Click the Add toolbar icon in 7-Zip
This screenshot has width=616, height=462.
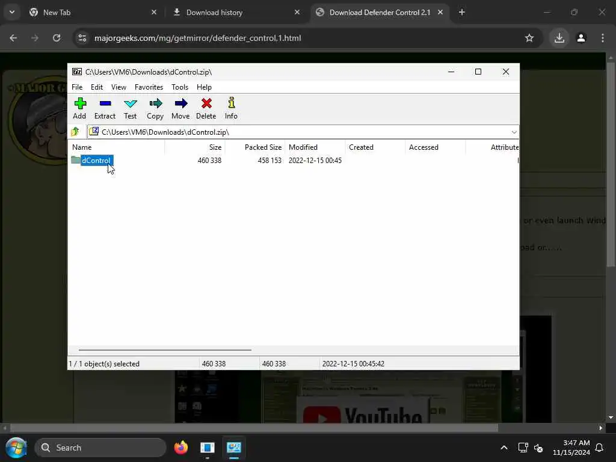pyautogui.click(x=80, y=108)
